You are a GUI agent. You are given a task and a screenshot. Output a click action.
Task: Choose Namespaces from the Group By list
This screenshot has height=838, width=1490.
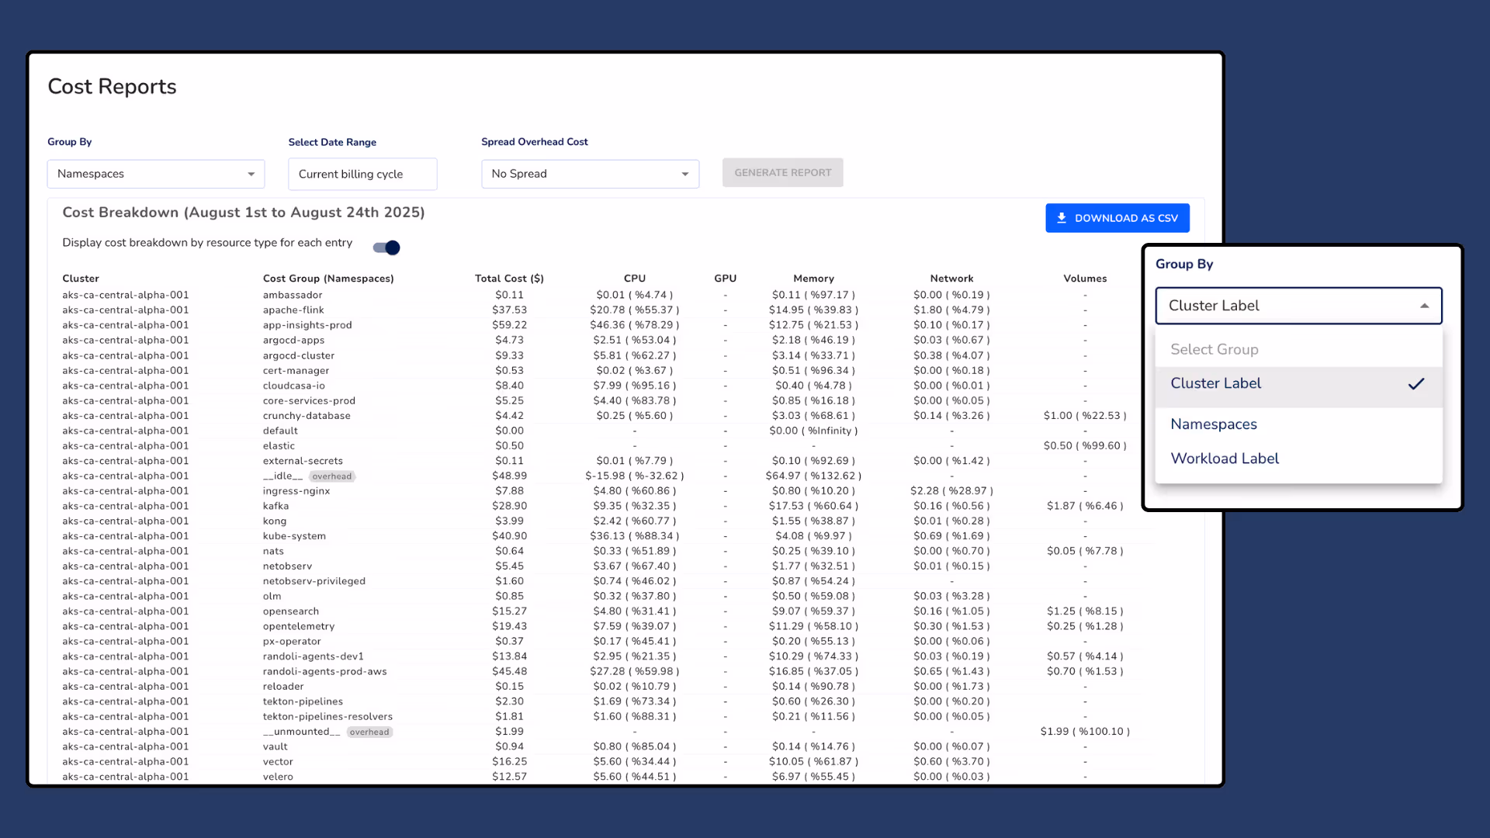[x=1299, y=424]
